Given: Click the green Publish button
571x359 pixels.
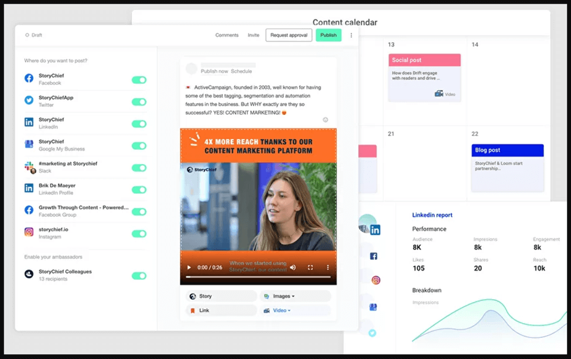Looking at the screenshot, I should pos(329,35).
